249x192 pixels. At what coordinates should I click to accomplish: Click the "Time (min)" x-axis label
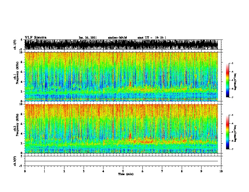[126, 174]
